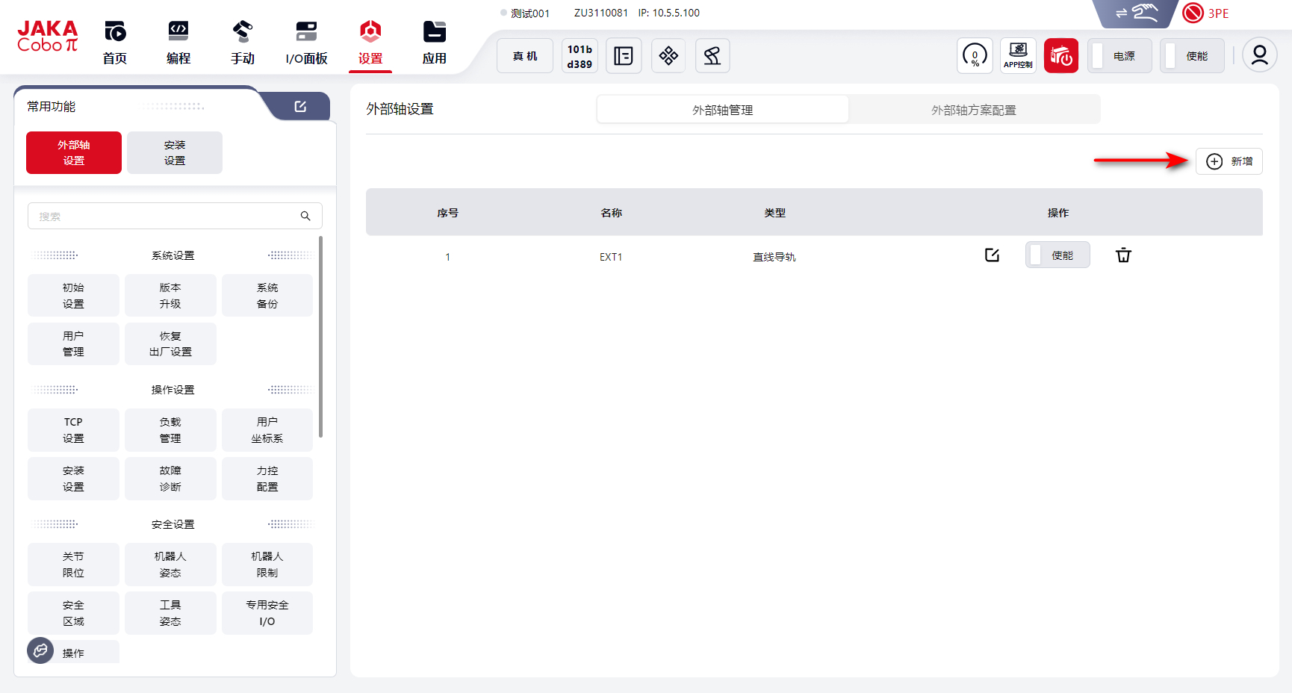The width and height of the screenshot is (1292, 693).
Task: Toggle 使能 switch for EXT1 axis
Action: tap(1057, 255)
